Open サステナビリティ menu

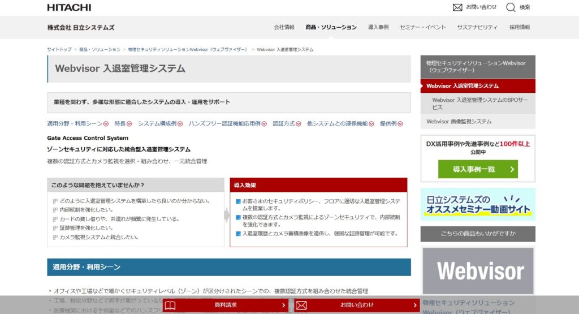tap(477, 27)
